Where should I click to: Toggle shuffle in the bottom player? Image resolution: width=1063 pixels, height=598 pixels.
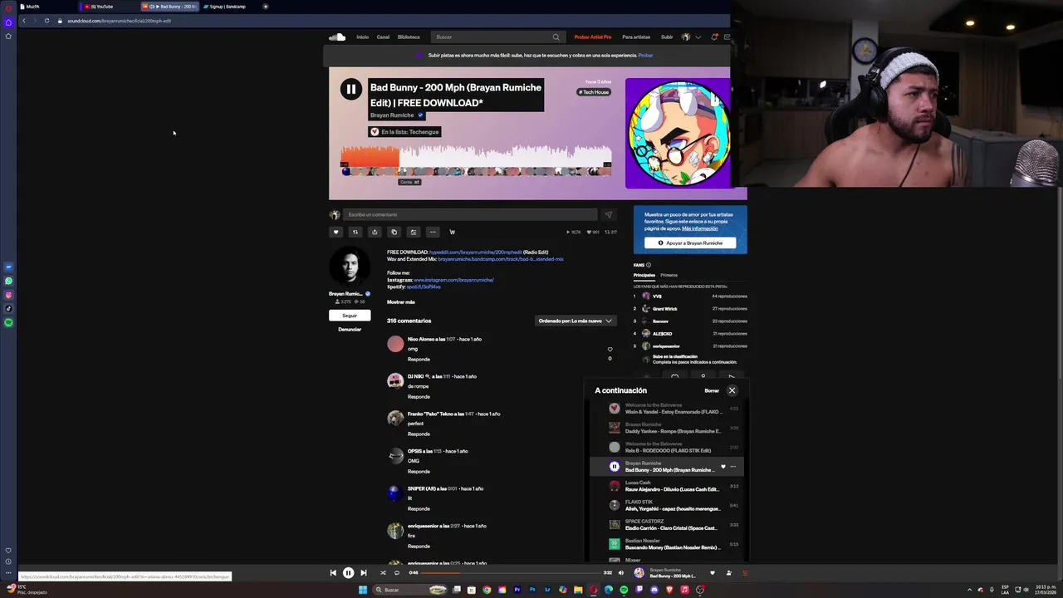[383, 572]
